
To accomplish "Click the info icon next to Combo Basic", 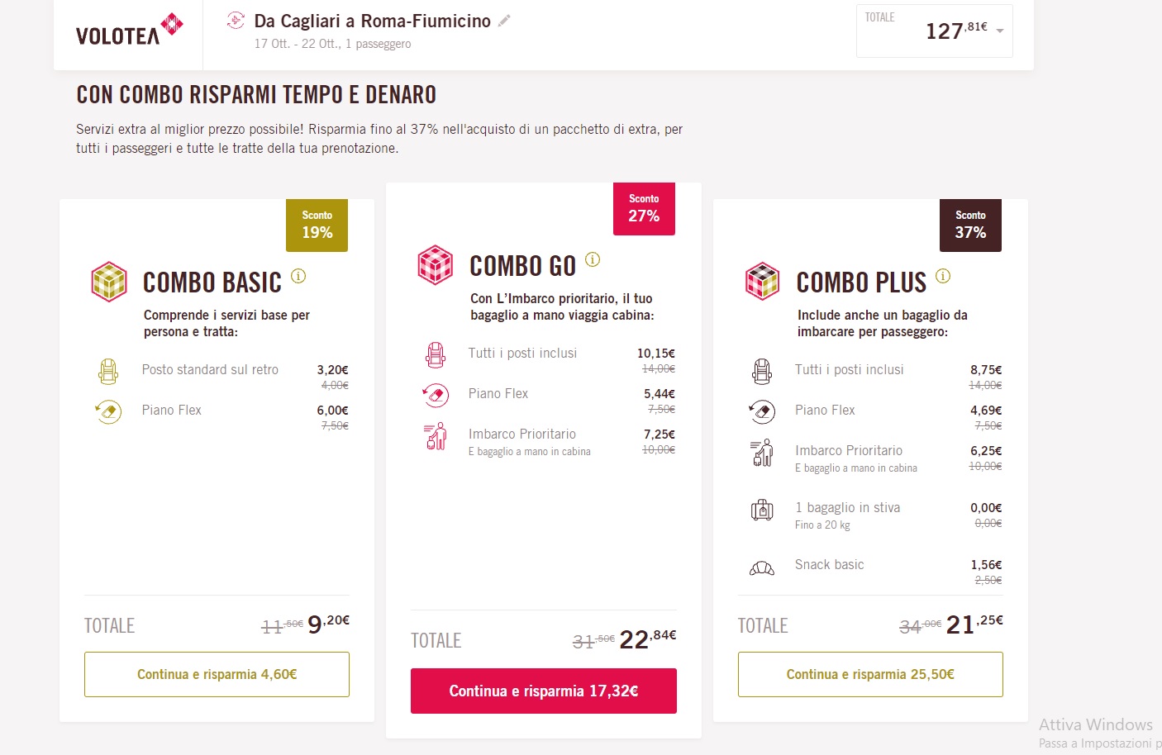I will [x=298, y=276].
